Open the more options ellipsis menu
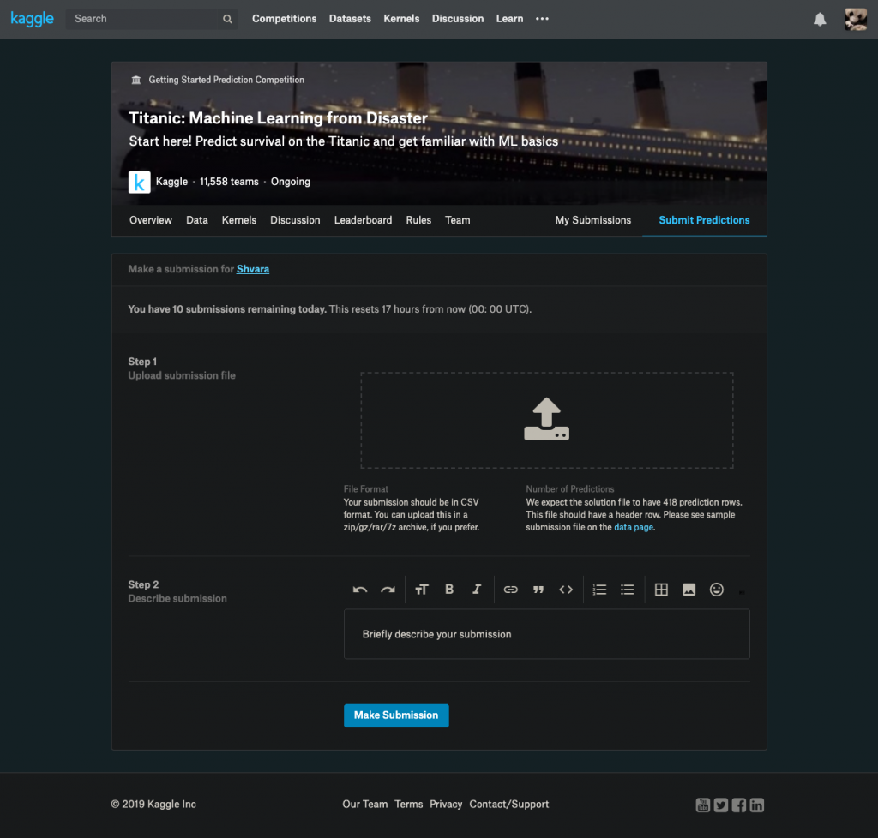Viewport: 878px width, 838px height. [x=542, y=19]
